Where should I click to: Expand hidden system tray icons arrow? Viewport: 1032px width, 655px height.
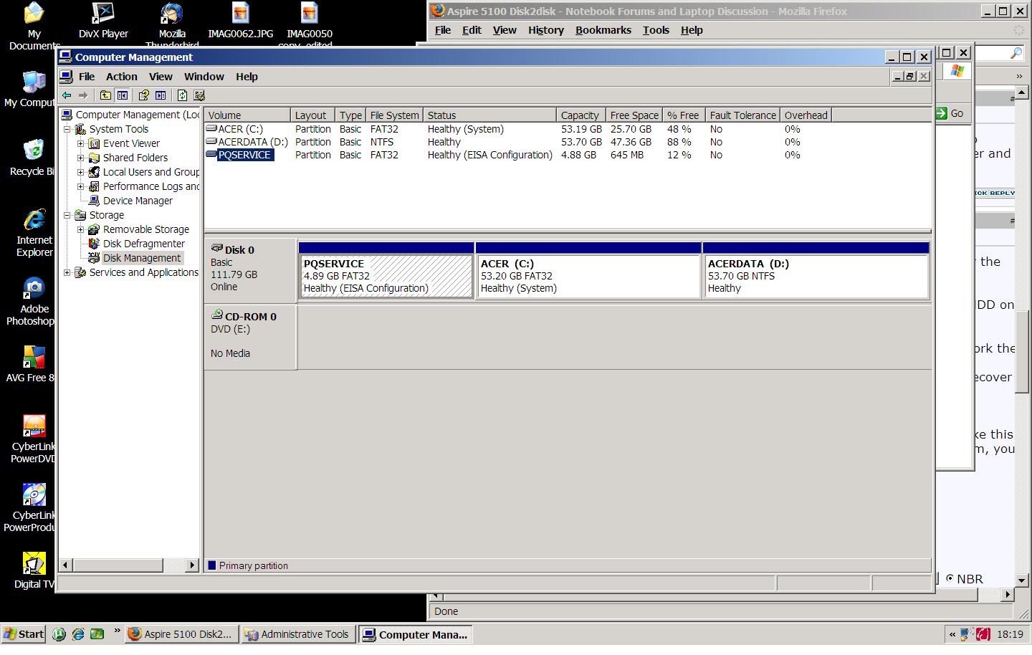pos(952,634)
